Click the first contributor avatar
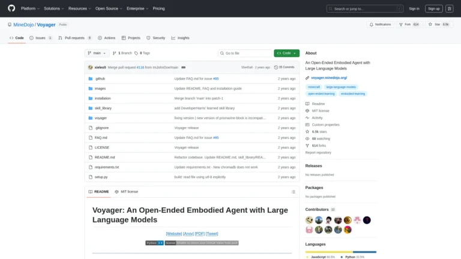The width and height of the screenshot is (461, 259). point(309,220)
